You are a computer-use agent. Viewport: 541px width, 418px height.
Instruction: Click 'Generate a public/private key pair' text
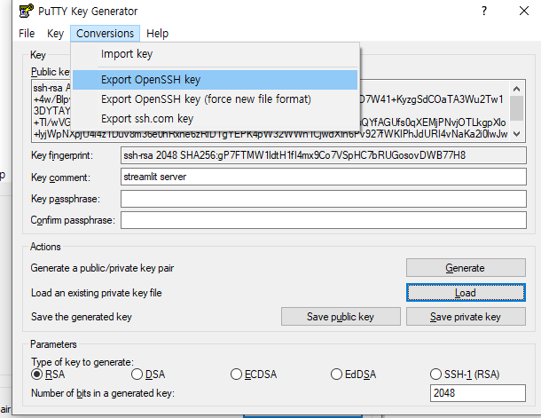(102, 268)
